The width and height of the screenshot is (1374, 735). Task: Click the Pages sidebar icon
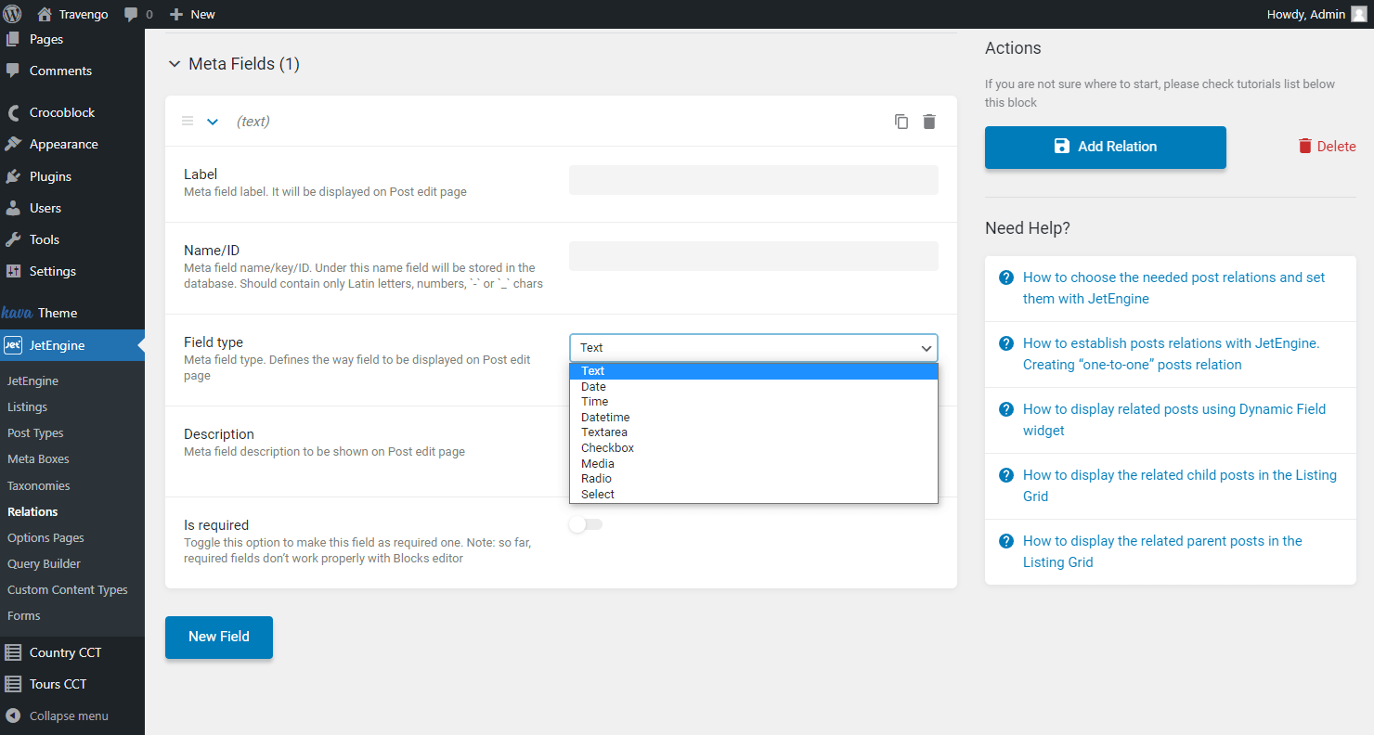13,39
